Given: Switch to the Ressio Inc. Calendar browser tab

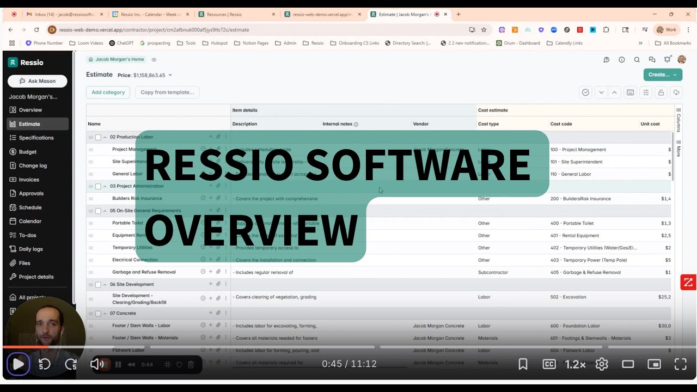Looking at the screenshot, I should coord(150,14).
